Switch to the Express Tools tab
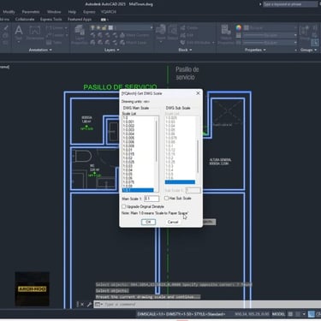Viewport: 321px width, 321px height. pyautogui.click(x=51, y=20)
